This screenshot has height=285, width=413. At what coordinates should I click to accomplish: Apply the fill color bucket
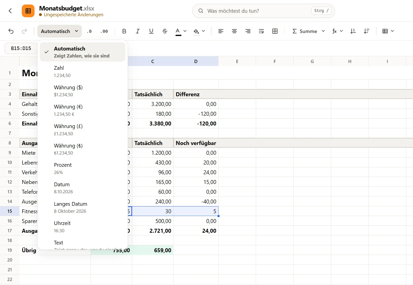[196, 31]
